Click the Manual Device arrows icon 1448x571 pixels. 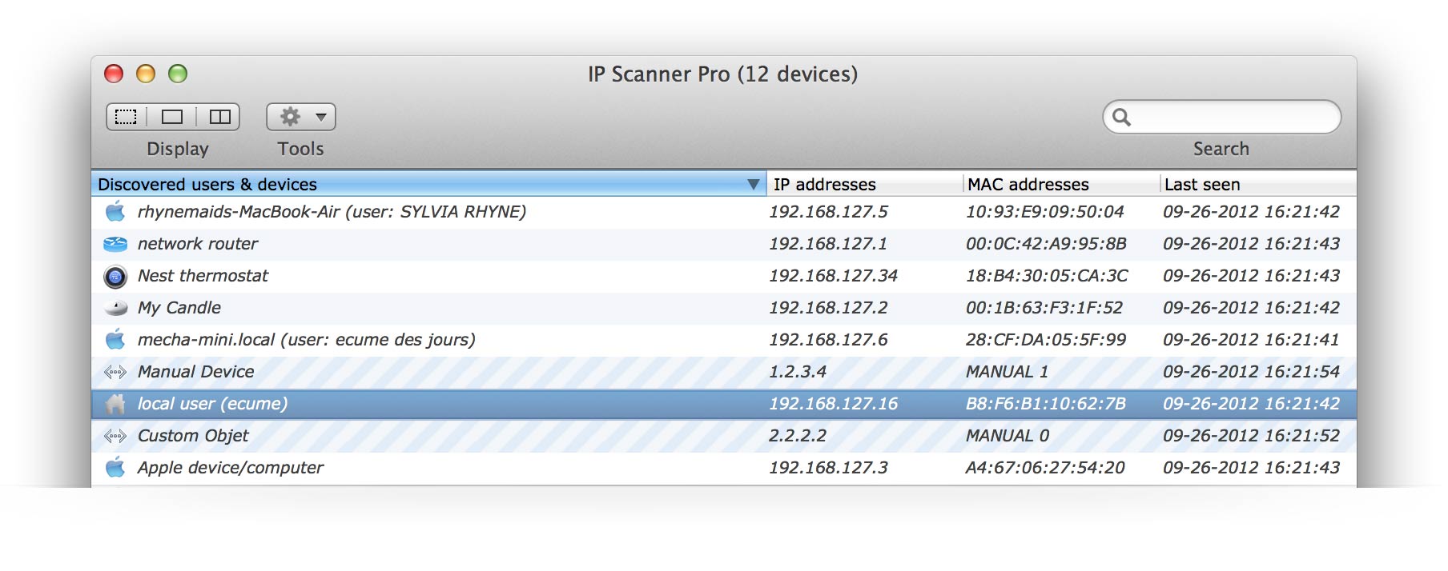[115, 372]
